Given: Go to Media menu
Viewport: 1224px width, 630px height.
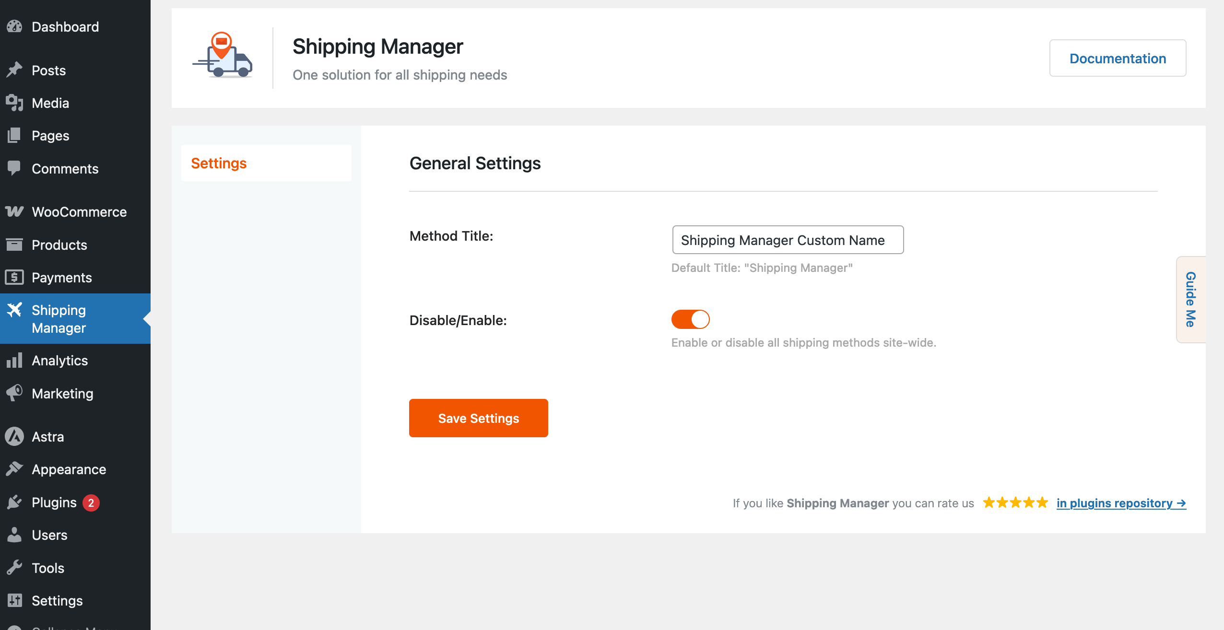Looking at the screenshot, I should pyautogui.click(x=75, y=103).
